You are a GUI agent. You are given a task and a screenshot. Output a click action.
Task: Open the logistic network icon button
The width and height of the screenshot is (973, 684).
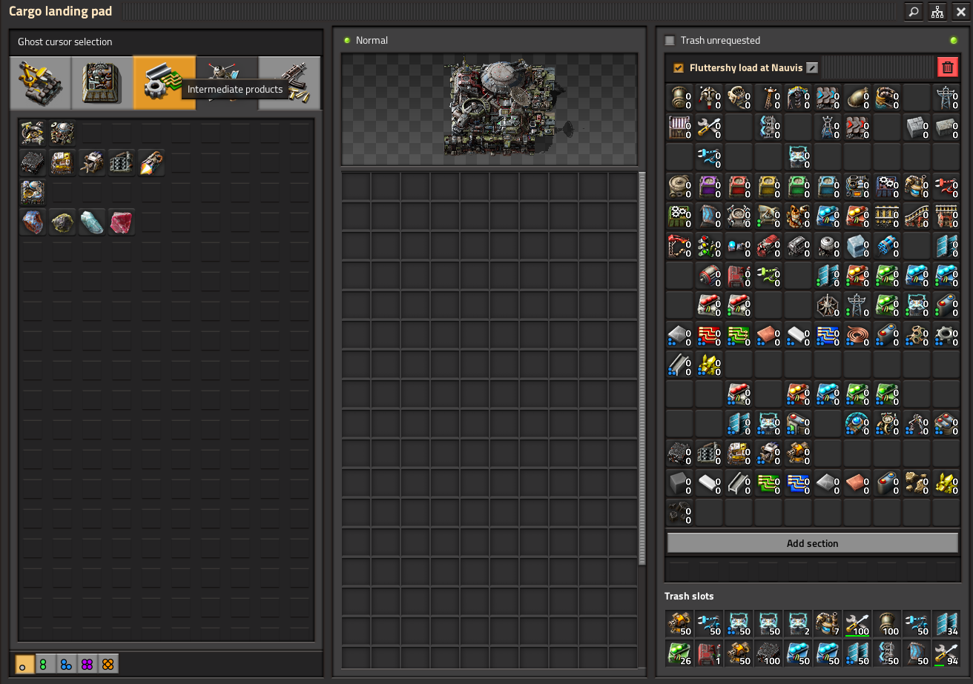click(937, 12)
